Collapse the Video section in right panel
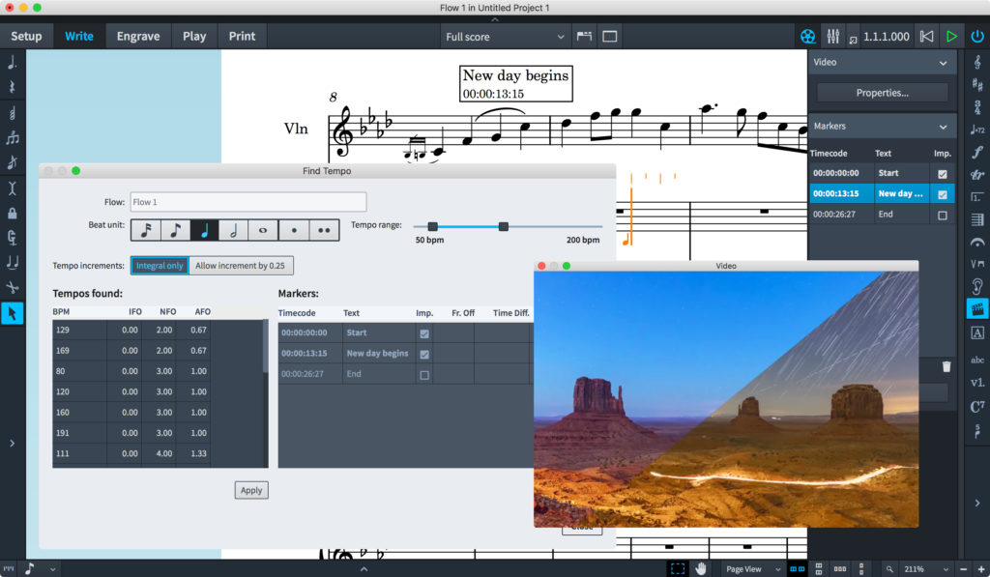The image size is (990, 577). tap(943, 63)
